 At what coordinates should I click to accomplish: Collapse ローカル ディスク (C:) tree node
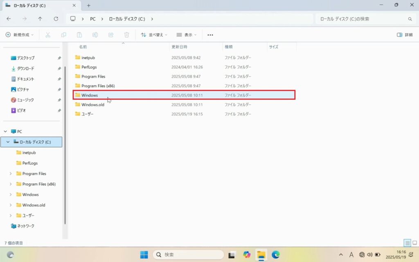pos(8,142)
